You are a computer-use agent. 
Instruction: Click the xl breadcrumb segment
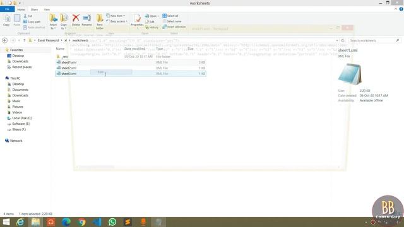click(x=66, y=40)
